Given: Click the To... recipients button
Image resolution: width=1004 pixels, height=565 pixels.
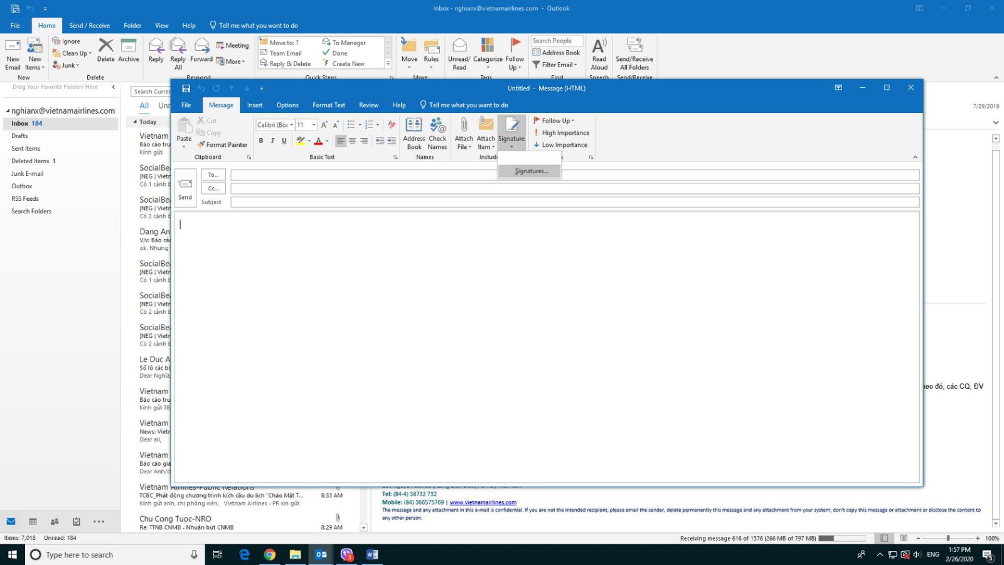Looking at the screenshot, I should coord(213,175).
